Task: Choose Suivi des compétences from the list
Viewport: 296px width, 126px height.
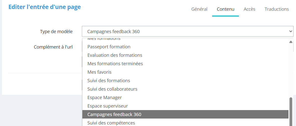Action: (x=111, y=123)
